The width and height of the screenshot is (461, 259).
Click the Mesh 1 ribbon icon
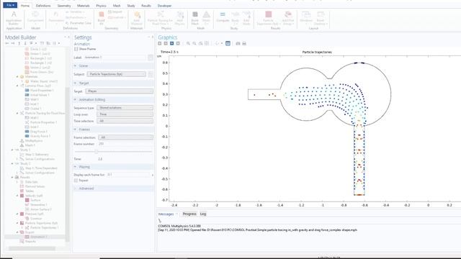(207, 18)
